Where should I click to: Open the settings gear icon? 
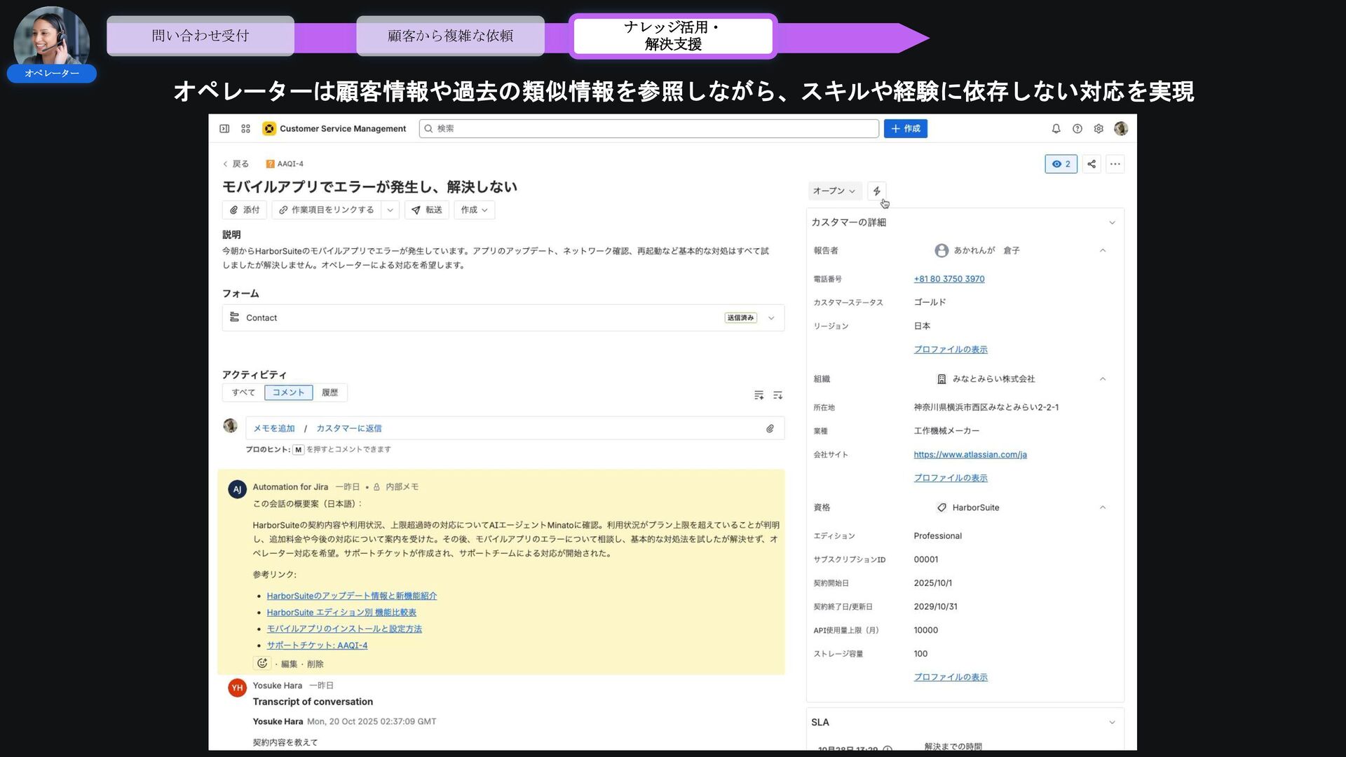1099,129
